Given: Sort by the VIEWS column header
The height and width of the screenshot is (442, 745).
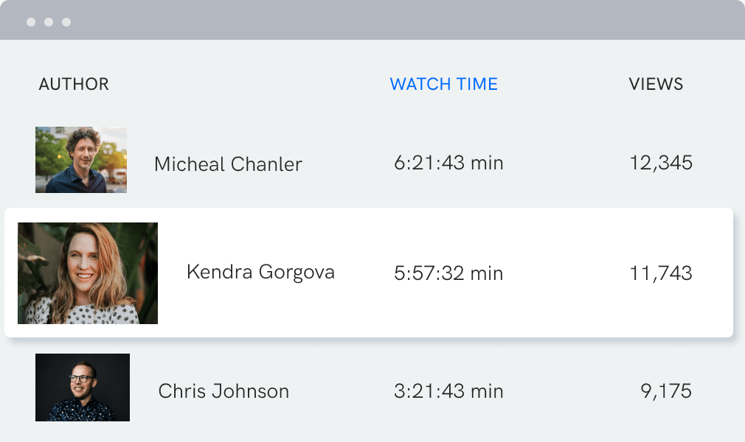Looking at the screenshot, I should [x=656, y=84].
